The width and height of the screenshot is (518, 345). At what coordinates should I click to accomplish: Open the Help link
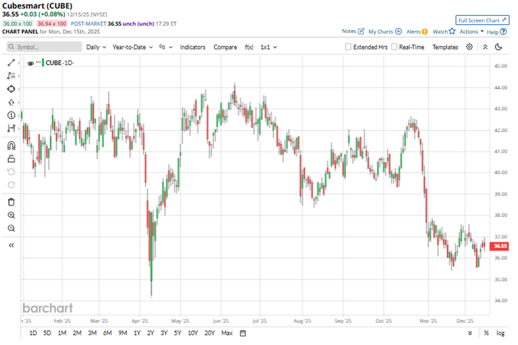point(497,32)
